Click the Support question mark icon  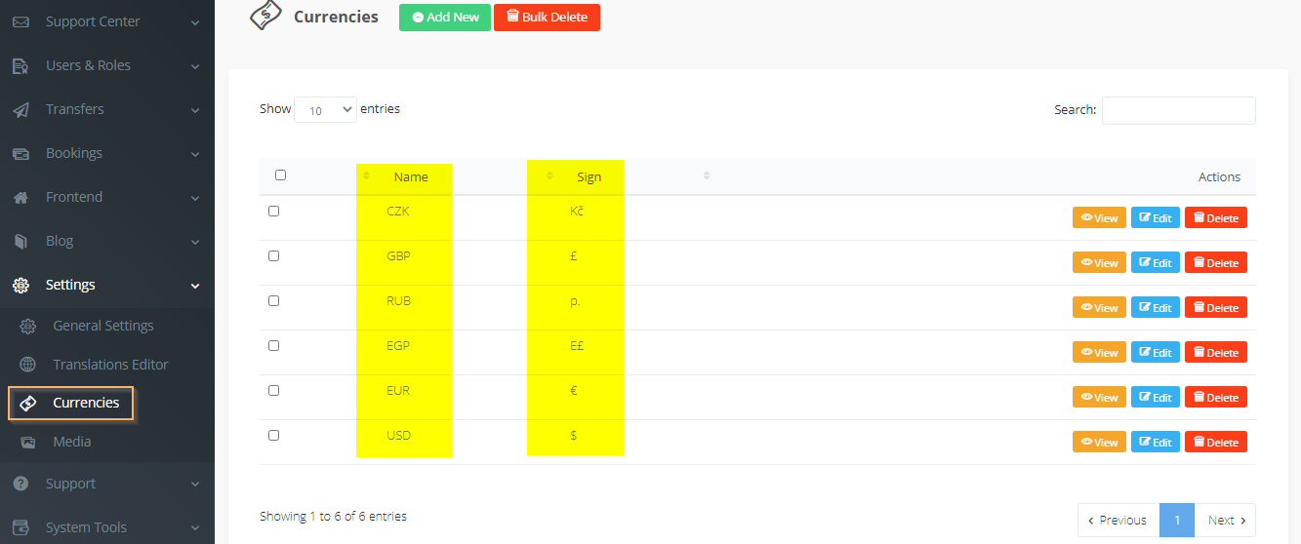click(20, 484)
